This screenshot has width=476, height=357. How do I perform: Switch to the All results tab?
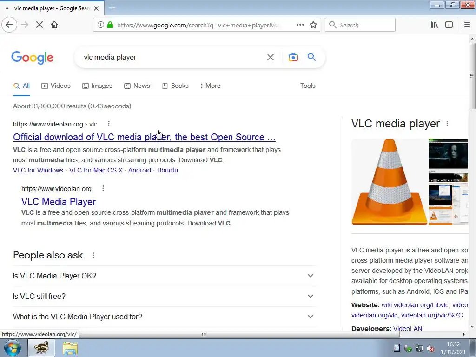click(21, 86)
